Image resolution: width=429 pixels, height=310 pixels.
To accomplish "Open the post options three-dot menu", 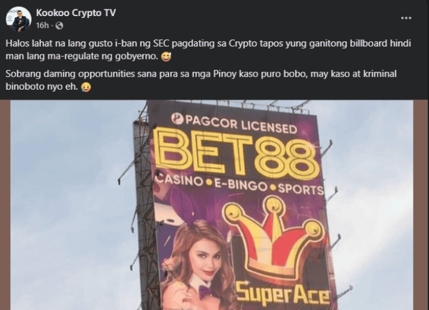I will (406, 18).
